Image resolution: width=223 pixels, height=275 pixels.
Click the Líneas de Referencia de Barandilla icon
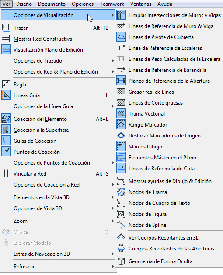(121, 70)
